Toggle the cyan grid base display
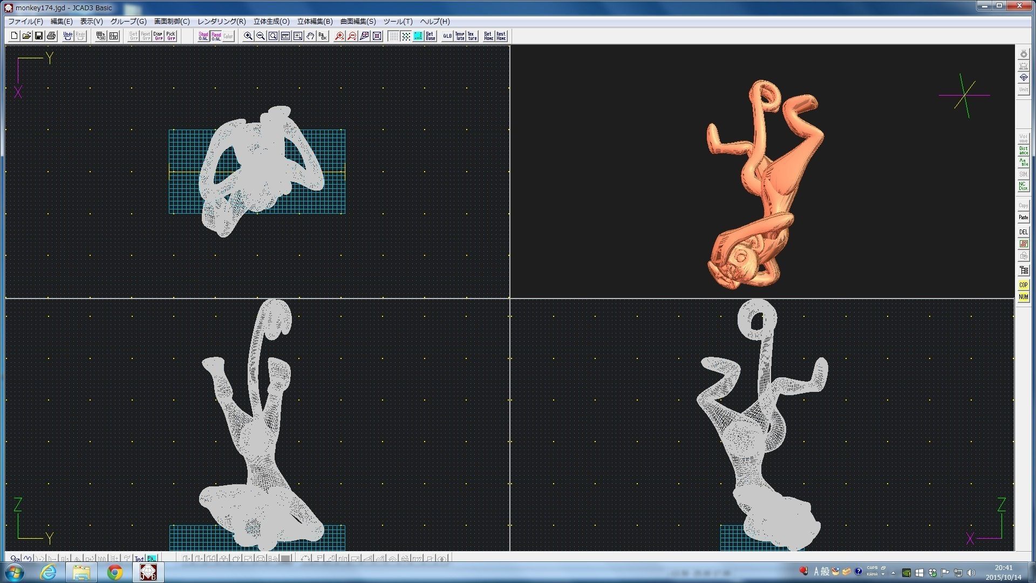The width and height of the screenshot is (1036, 583). [418, 36]
